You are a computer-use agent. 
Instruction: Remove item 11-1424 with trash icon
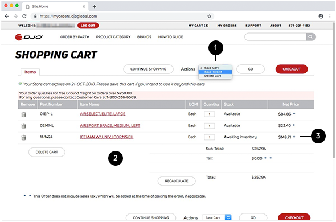point(24,138)
